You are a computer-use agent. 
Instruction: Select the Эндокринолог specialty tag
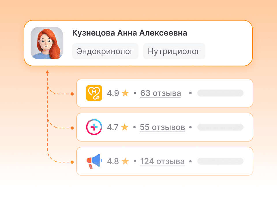click(x=105, y=51)
